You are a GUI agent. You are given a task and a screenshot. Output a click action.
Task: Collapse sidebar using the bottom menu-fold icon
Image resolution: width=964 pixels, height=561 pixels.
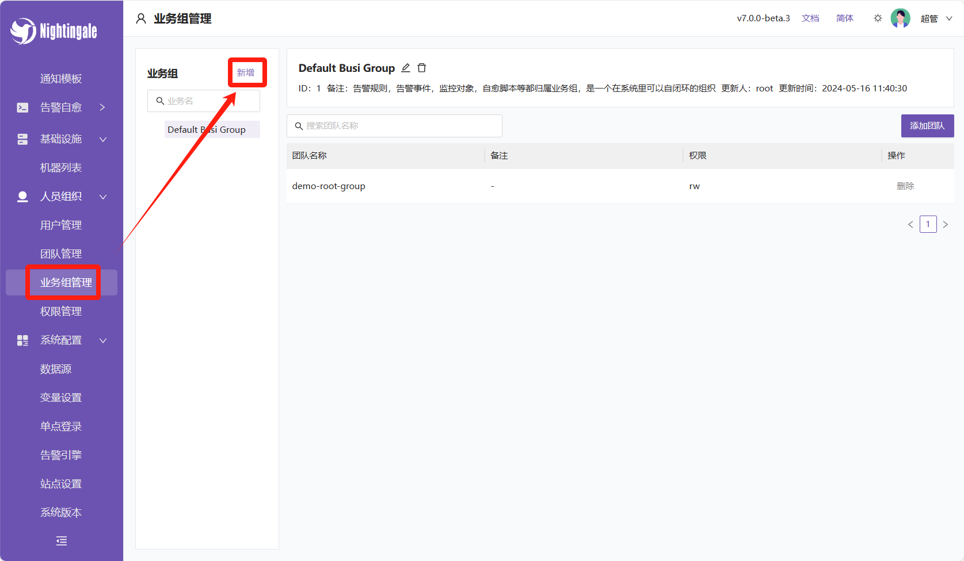62,541
